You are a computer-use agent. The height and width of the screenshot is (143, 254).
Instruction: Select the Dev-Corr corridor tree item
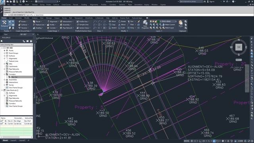pyautogui.click(x=14, y=77)
